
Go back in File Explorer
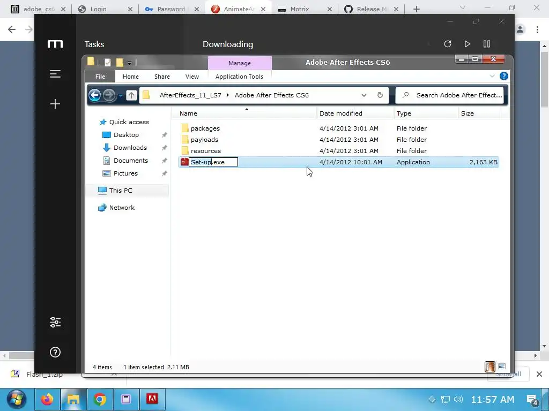94,95
